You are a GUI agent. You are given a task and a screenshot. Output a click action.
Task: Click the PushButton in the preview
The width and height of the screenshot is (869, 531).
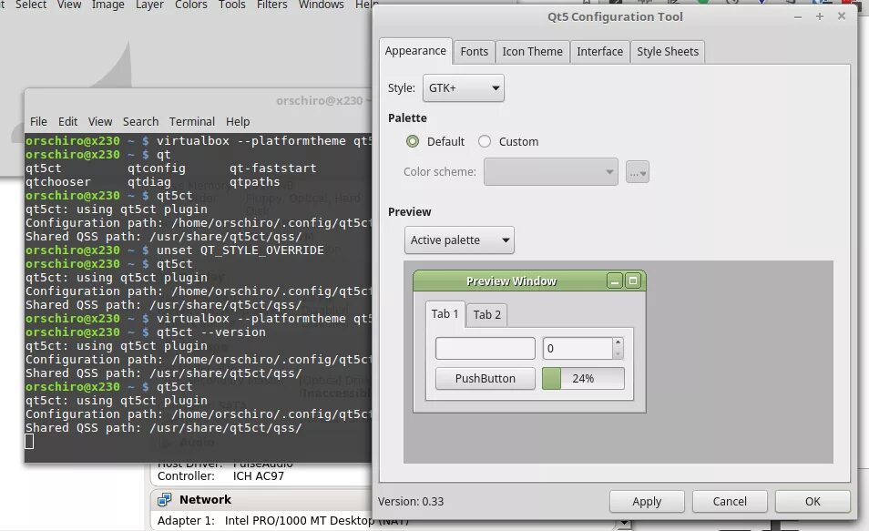point(485,379)
